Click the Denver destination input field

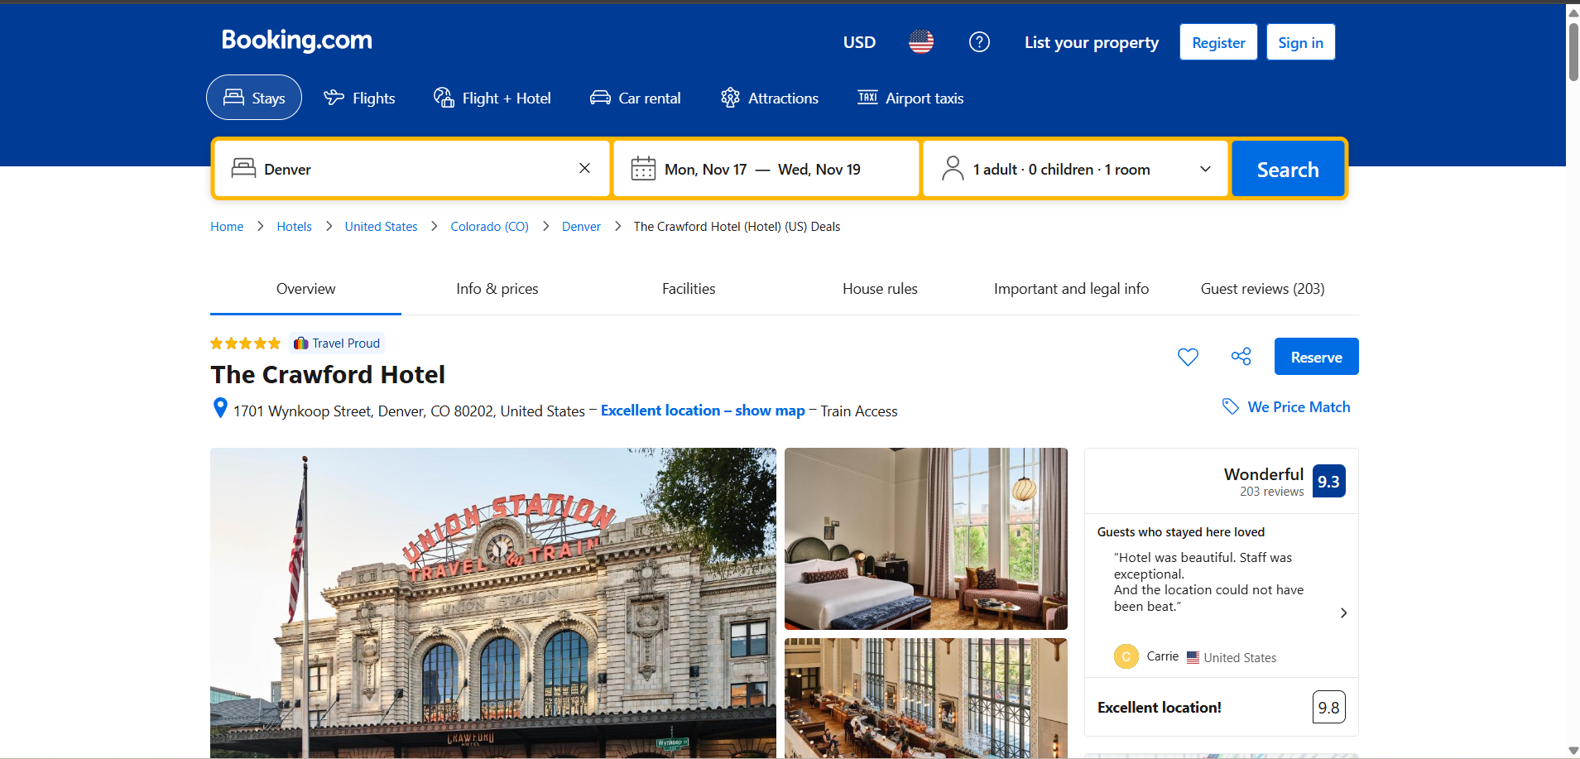coord(414,169)
